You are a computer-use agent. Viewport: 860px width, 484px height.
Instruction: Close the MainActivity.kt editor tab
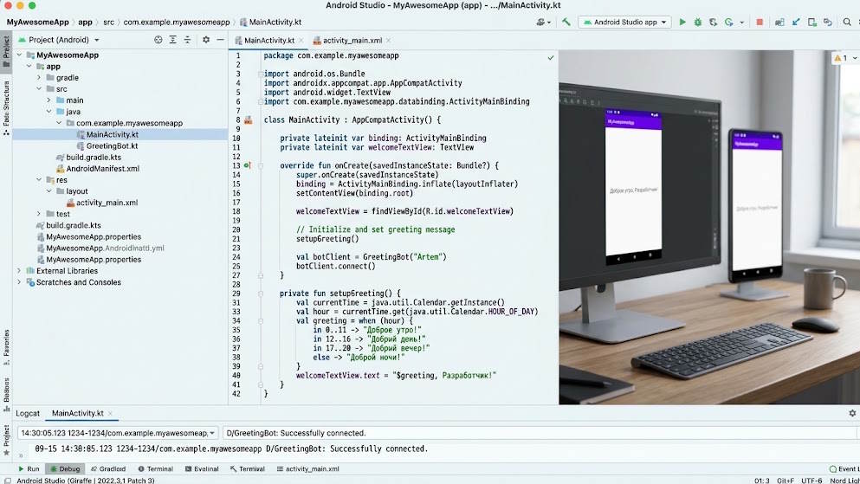point(301,41)
